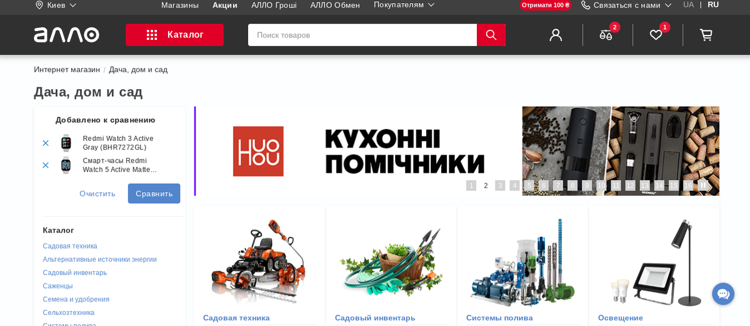Image resolution: width=750 pixels, height=326 pixels.
Task: Expand the Связаться с нами dropdown
Action: coord(626,5)
